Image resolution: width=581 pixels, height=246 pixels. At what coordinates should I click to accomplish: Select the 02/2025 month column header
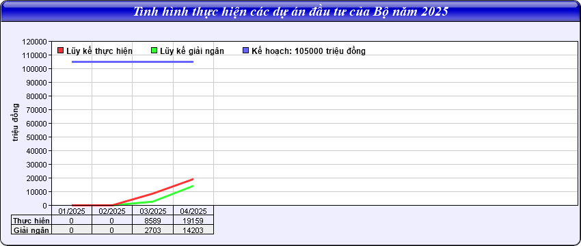[x=112, y=210]
